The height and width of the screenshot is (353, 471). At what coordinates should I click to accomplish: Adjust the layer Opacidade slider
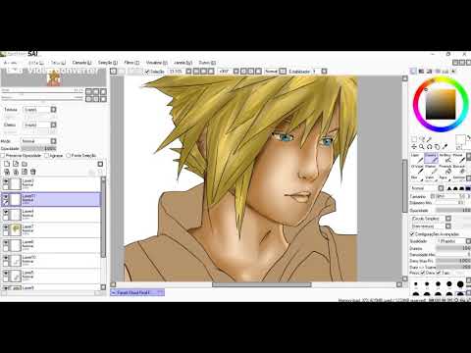(x=38, y=149)
